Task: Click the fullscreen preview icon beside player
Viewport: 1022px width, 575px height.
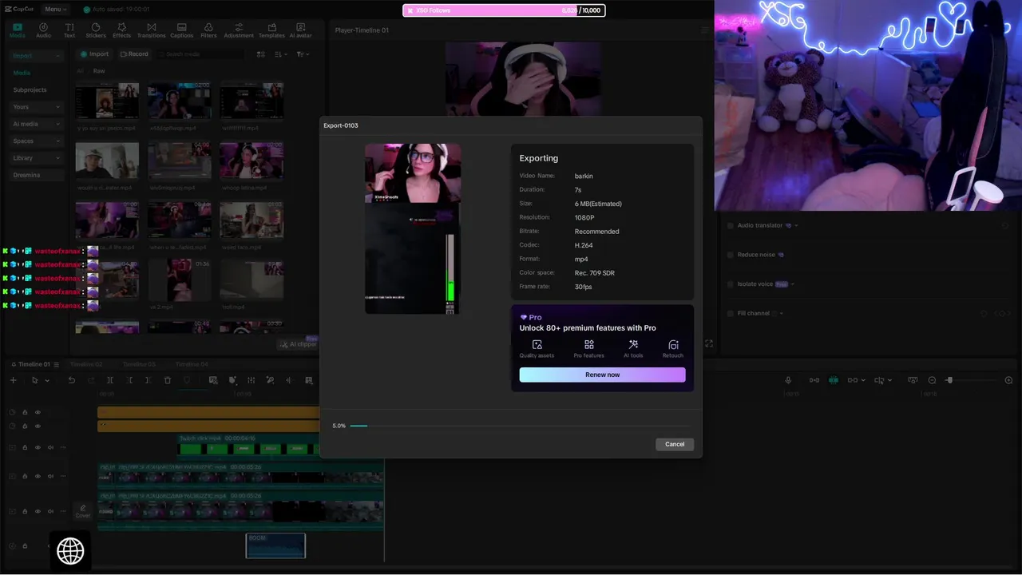Action: tap(708, 343)
